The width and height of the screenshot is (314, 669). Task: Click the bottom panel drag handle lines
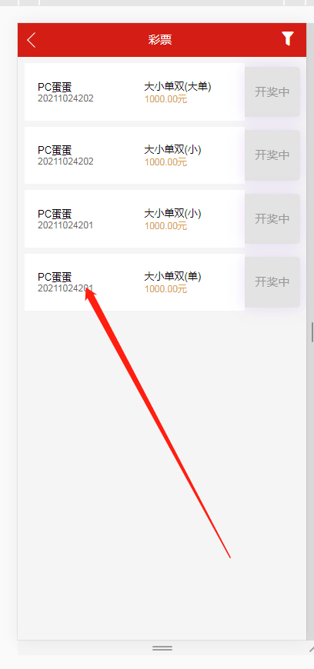[x=162, y=648]
